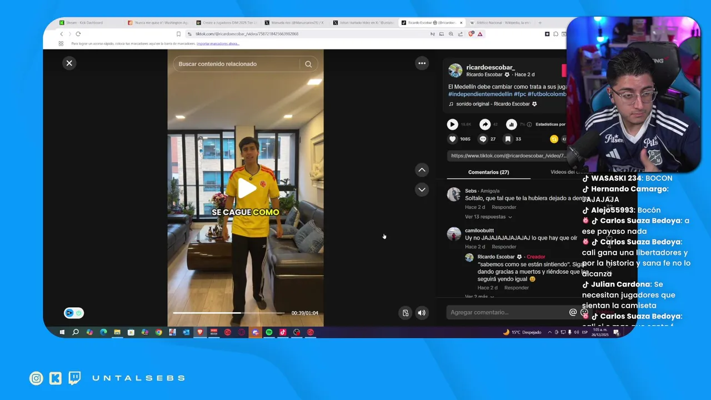Image resolution: width=711 pixels, height=400 pixels.
Task: Open Sebs commenter avatar
Action: pyautogui.click(x=454, y=194)
